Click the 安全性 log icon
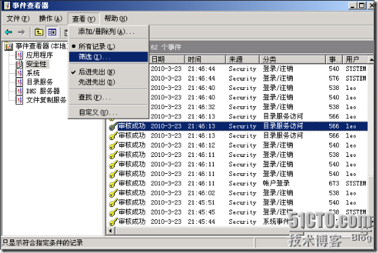The height and width of the screenshot is (253, 378). tap(19, 64)
